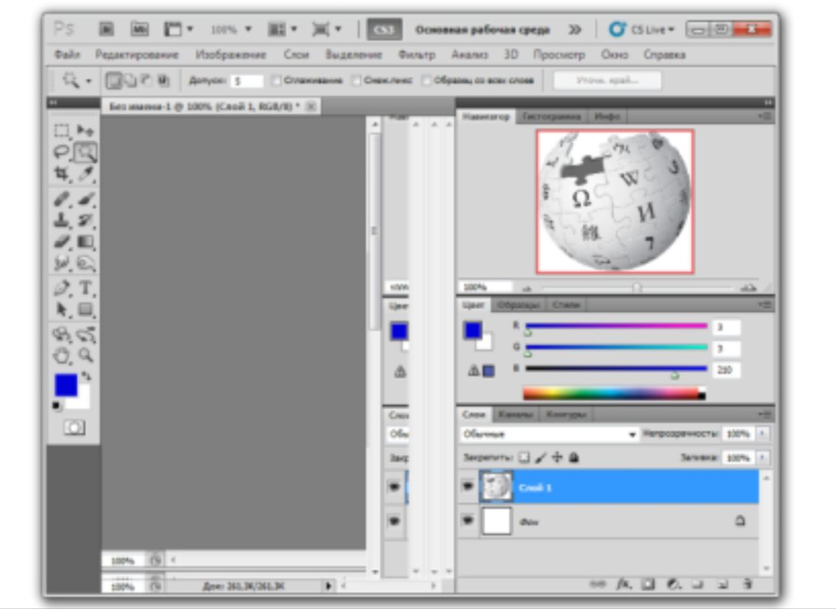The height and width of the screenshot is (609, 836).
Task: Select the Eraser tool
Action: tap(63, 242)
